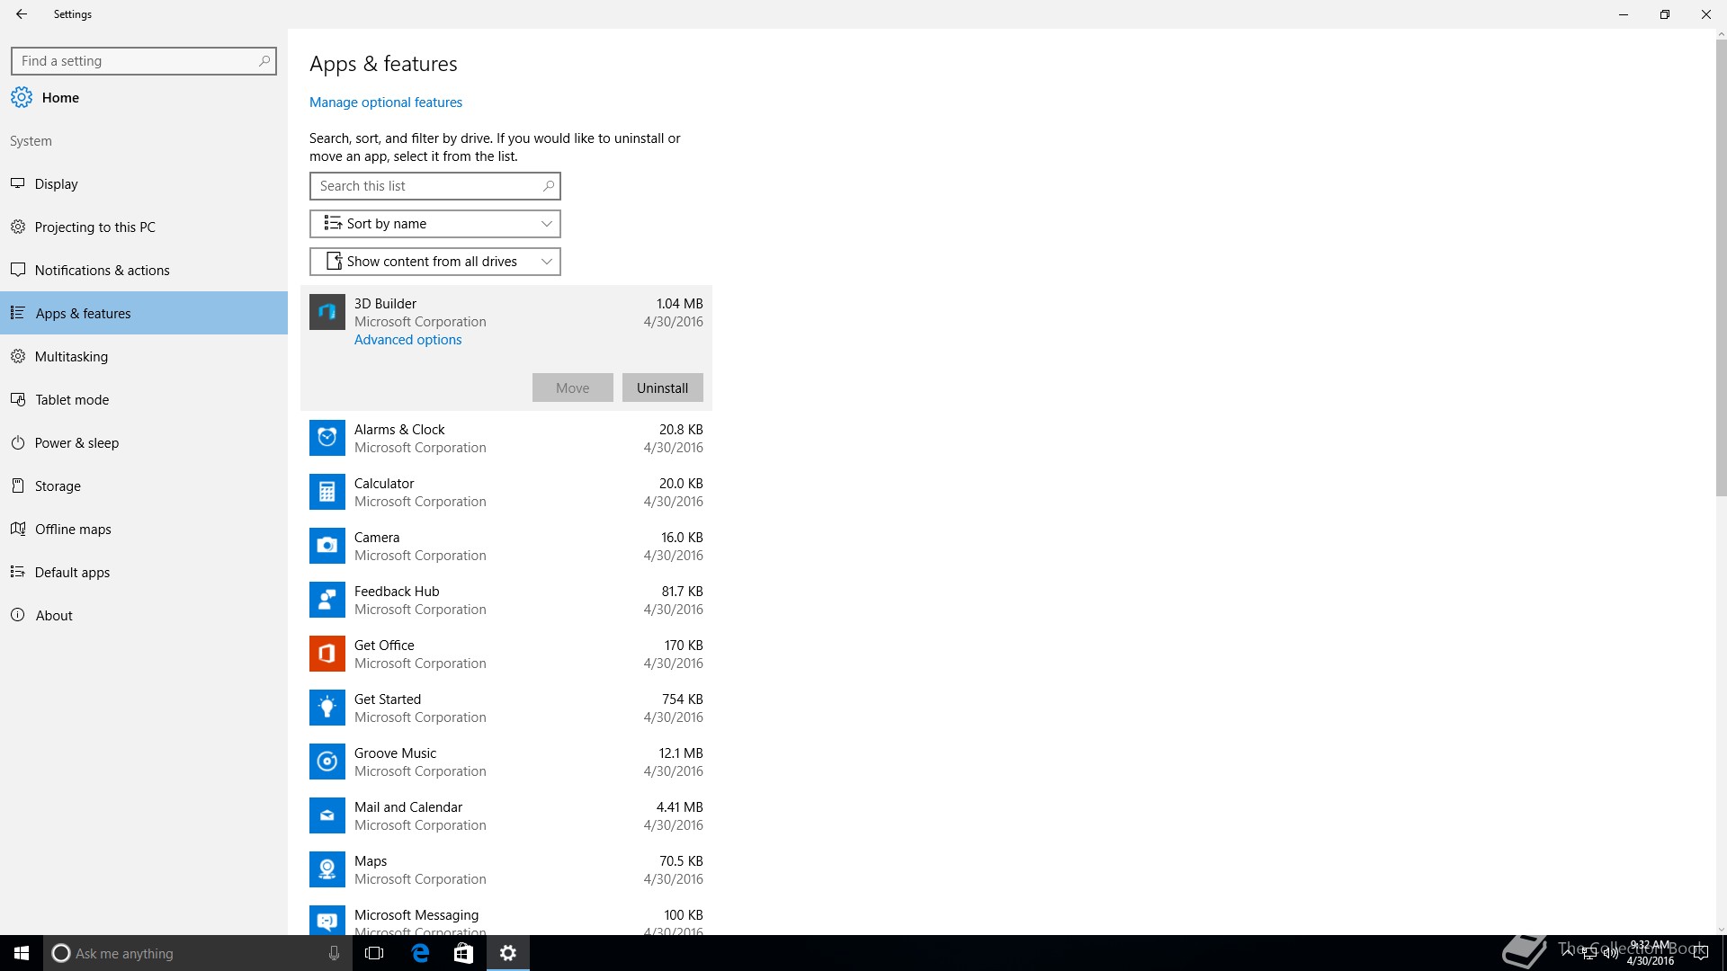Select the Mail and Calendar list entry
This screenshot has height=971, width=1727.
tap(506, 815)
